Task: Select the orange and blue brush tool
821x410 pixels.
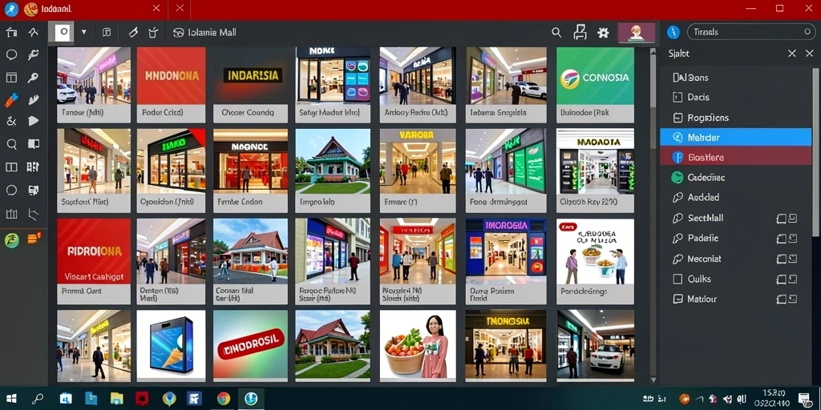Action: coord(11,99)
